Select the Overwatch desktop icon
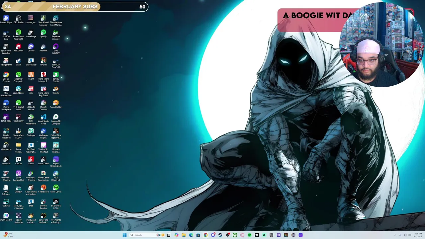Viewport: 425px width, 239px height. point(6,146)
